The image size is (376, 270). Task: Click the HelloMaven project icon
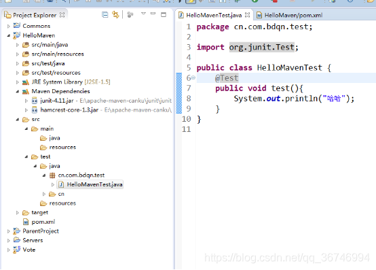coord(17,35)
